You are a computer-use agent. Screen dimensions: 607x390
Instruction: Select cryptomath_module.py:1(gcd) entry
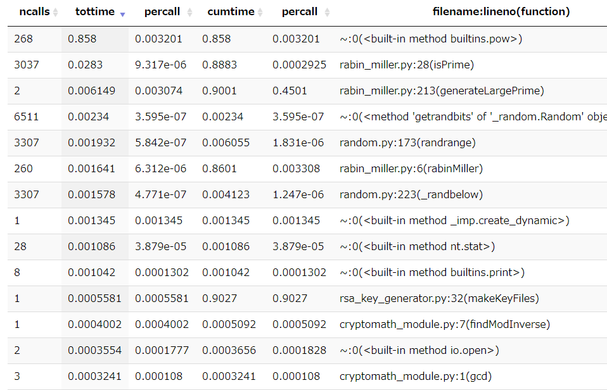pos(416,376)
